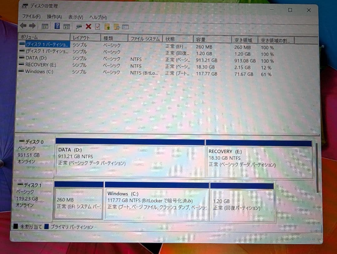Open the ヘルプ (Help) menu
This screenshot has width=337, height=254.
tap(97, 17)
